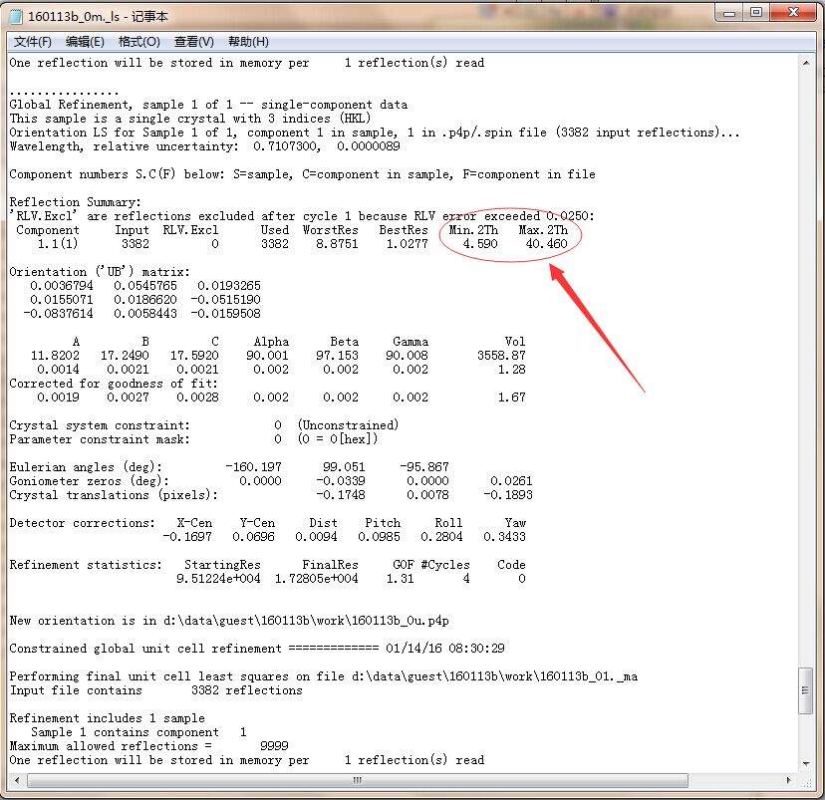Image resolution: width=825 pixels, height=800 pixels.
Task: Maximize the Notepad window
Action: click(756, 13)
